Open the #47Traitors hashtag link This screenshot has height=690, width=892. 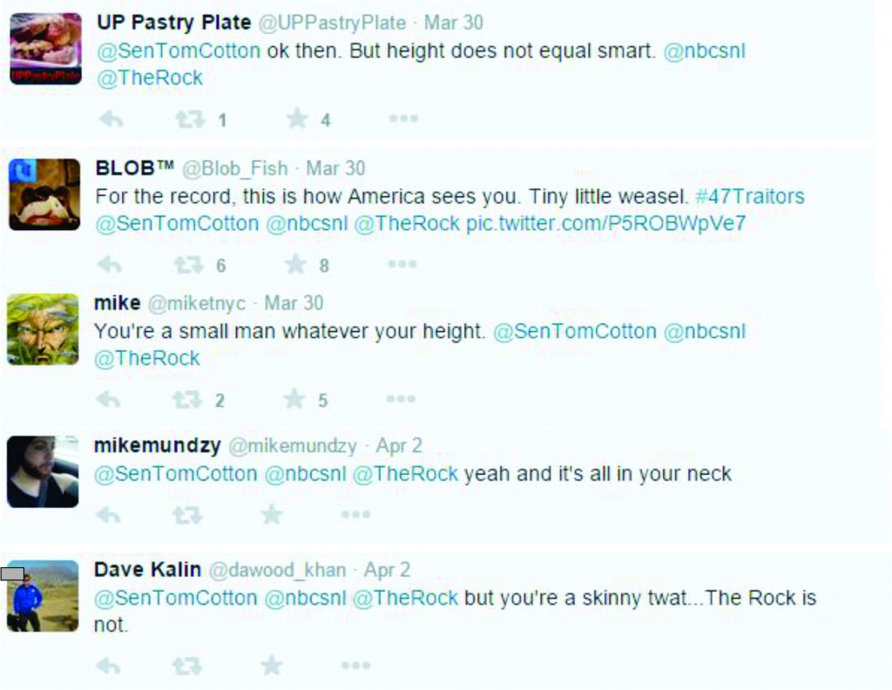749,197
